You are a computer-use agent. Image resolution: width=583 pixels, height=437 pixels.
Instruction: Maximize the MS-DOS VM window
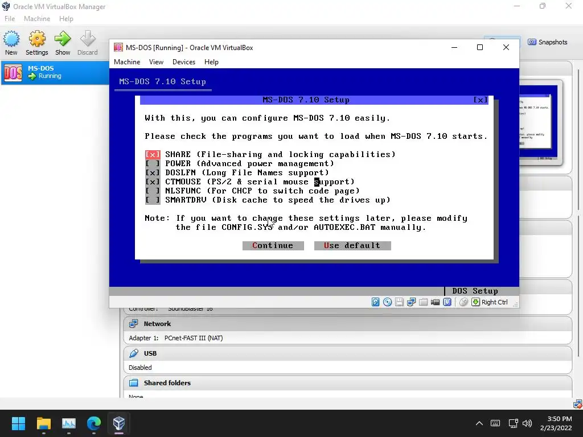480,47
